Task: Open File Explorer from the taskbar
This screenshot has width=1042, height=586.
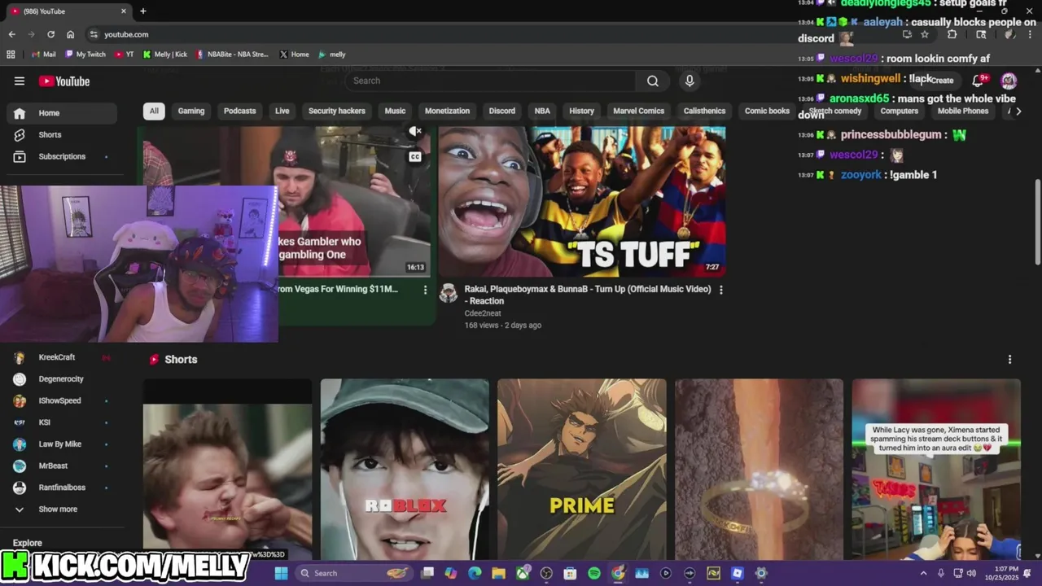Action: point(498,573)
